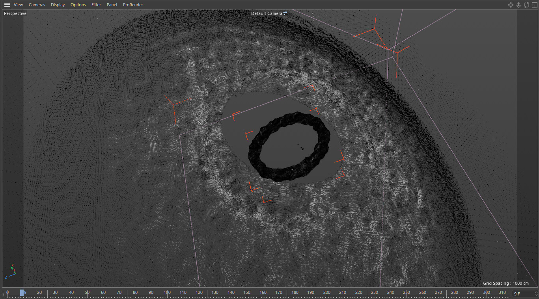Expand the Filter menu
Viewport: 539px width, 299px height.
pos(96,5)
